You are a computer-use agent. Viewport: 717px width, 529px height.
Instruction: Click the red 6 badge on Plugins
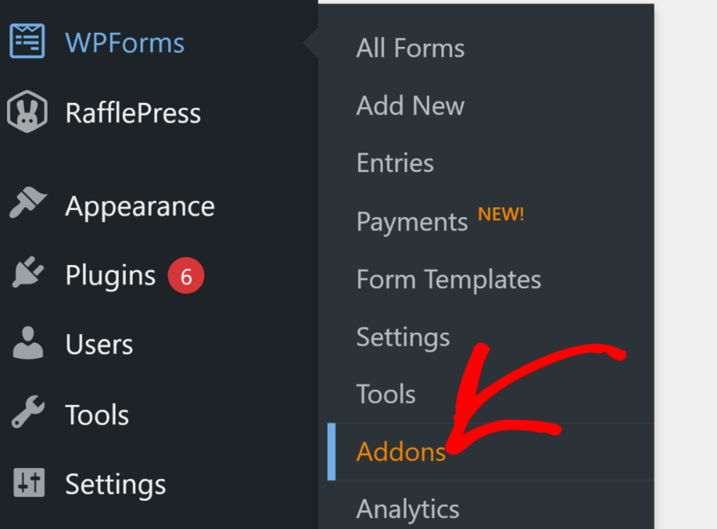[186, 275]
